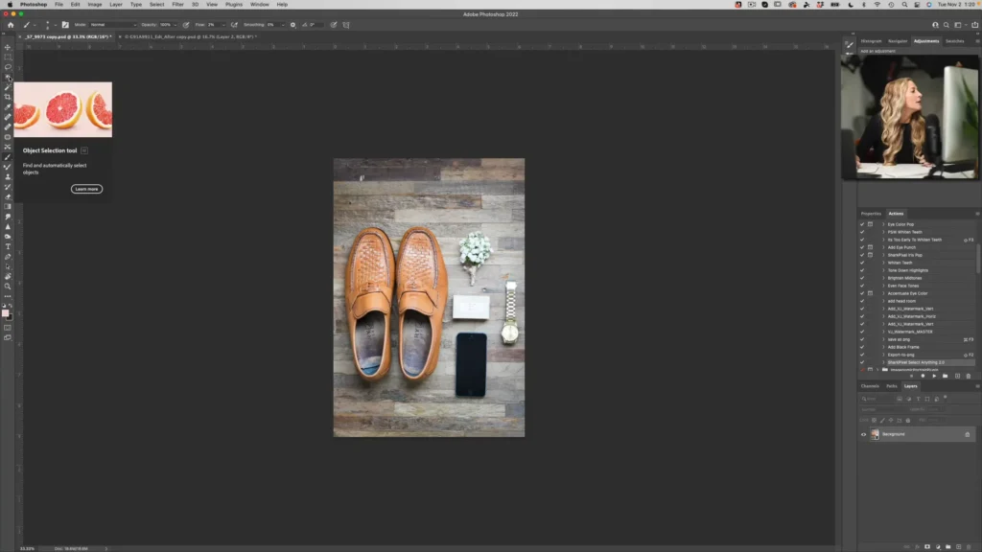Screen dimensions: 982x552
Task: Select the Gradient tool
Action: [x=8, y=207]
